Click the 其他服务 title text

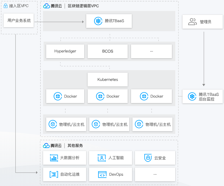tap(75, 146)
